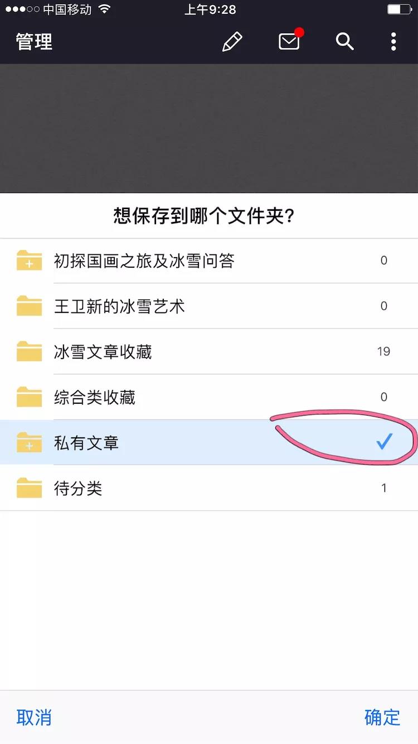Tap folder icon beside 王卫新的冰雪艺术

pyautogui.click(x=30, y=306)
